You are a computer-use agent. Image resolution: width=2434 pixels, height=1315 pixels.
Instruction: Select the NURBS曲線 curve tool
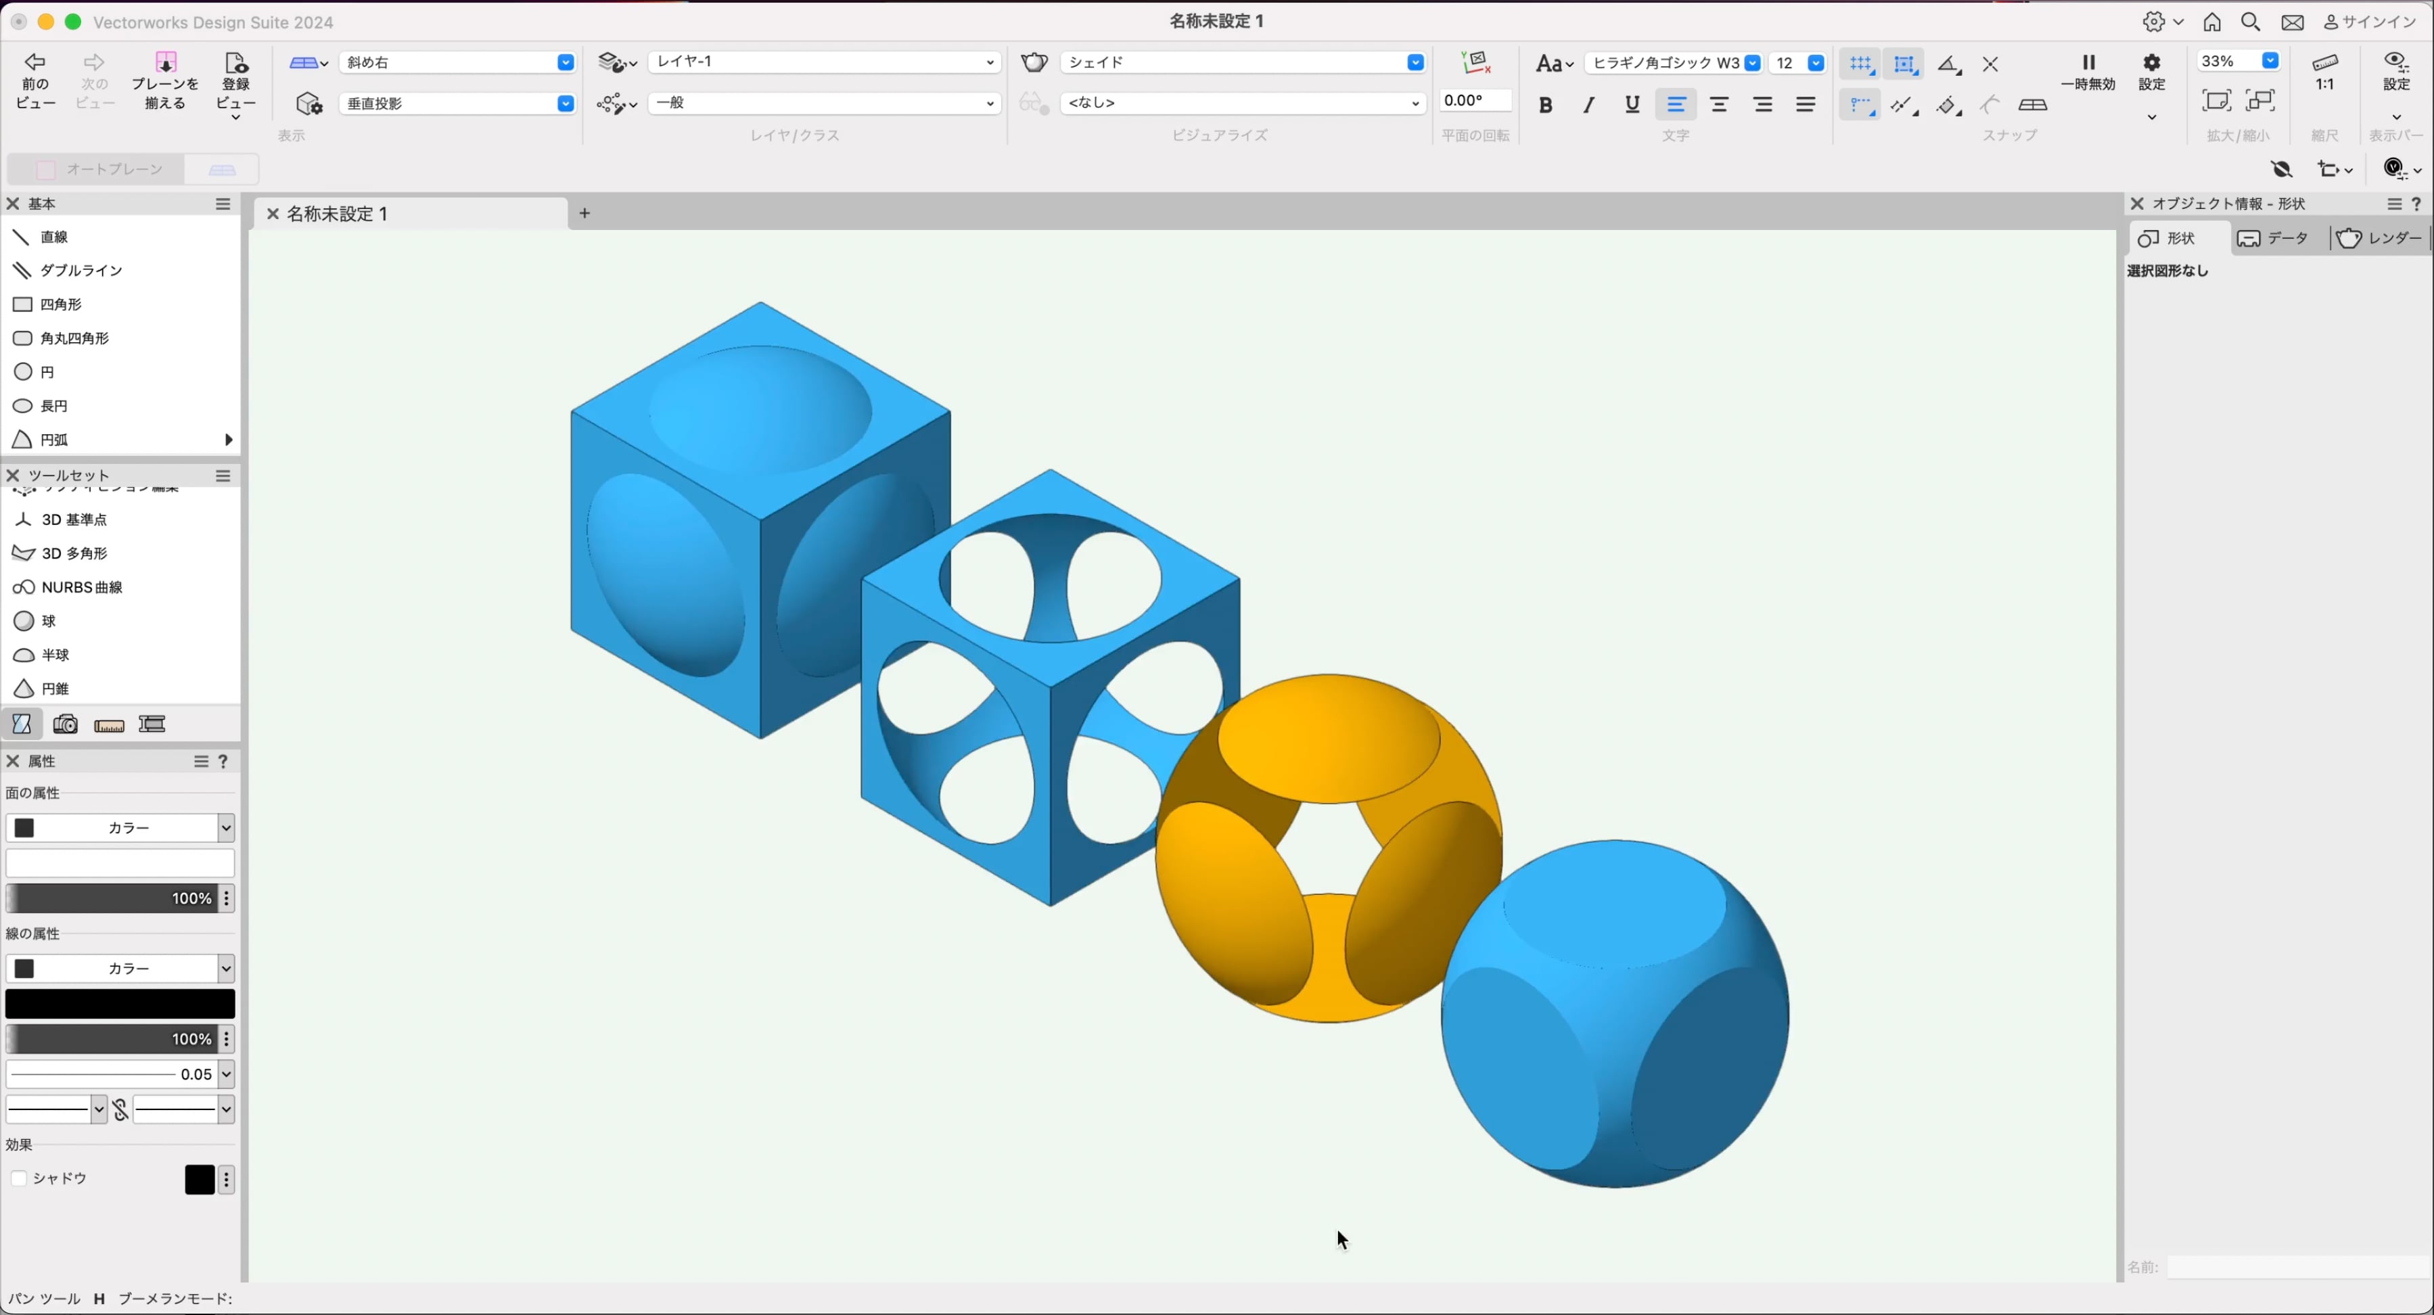[x=119, y=588]
